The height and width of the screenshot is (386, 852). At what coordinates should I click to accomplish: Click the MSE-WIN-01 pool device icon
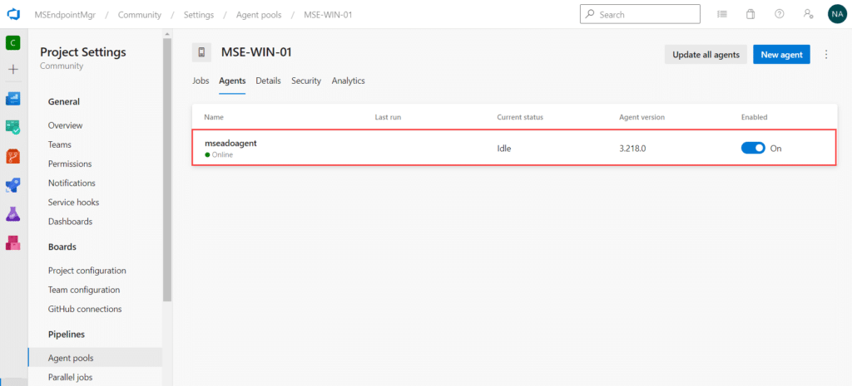click(x=201, y=52)
